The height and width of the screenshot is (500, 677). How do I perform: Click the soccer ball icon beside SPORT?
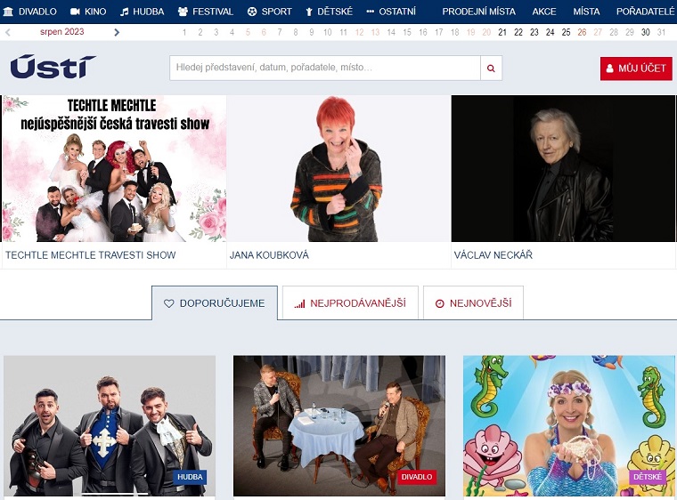click(252, 12)
